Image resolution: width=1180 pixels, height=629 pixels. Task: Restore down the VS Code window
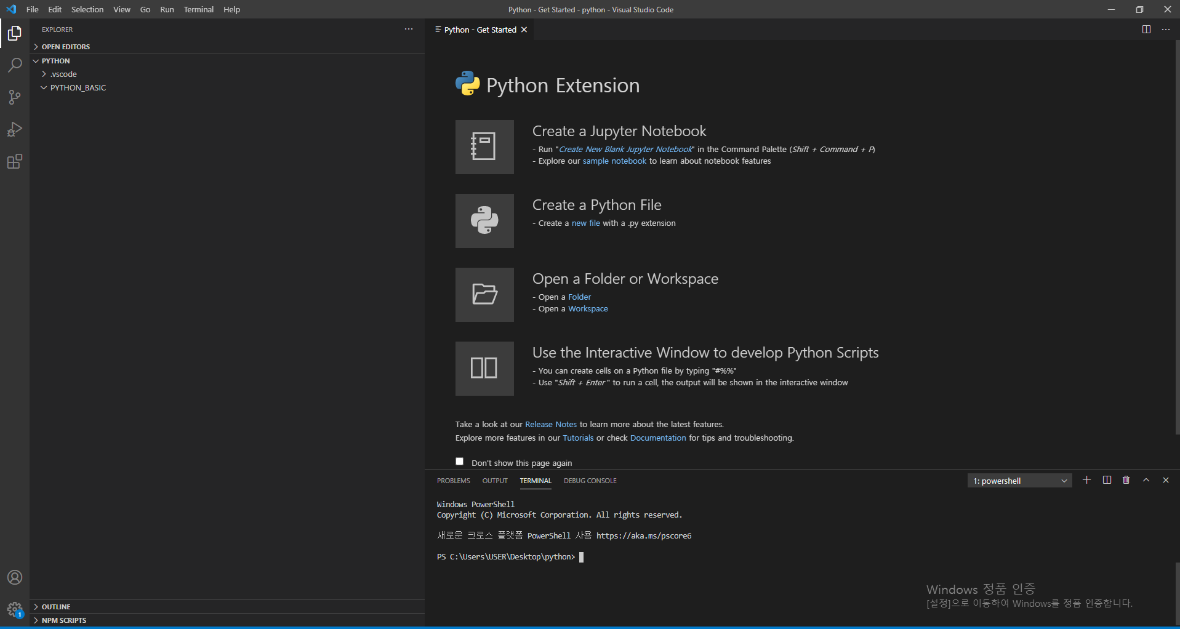click(1139, 9)
